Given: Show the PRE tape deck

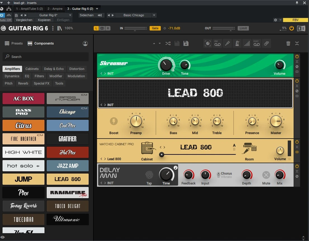Looking at the screenshot, I should 218,43.
